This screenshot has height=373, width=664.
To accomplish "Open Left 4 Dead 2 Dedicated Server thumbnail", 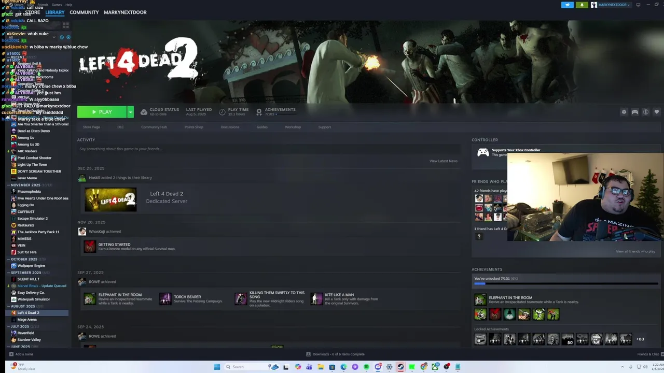I will tap(110, 199).
